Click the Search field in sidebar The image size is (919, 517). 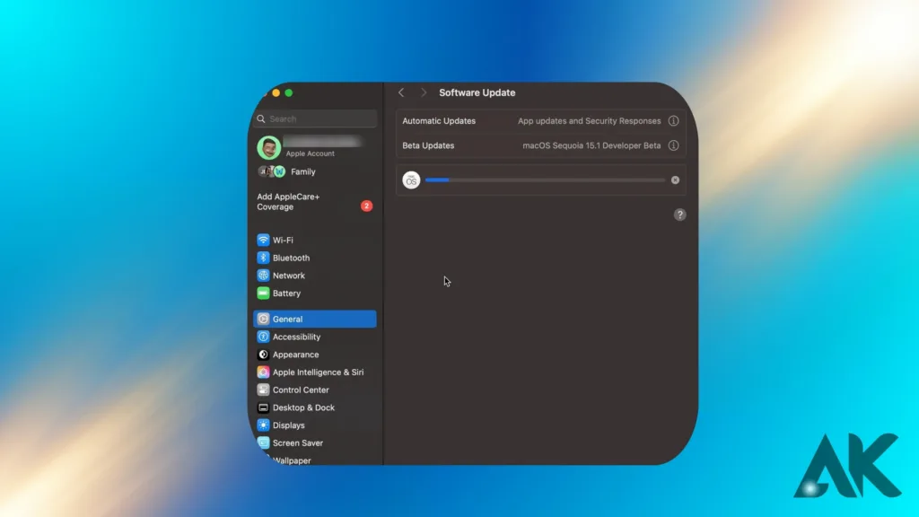coord(314,118)
